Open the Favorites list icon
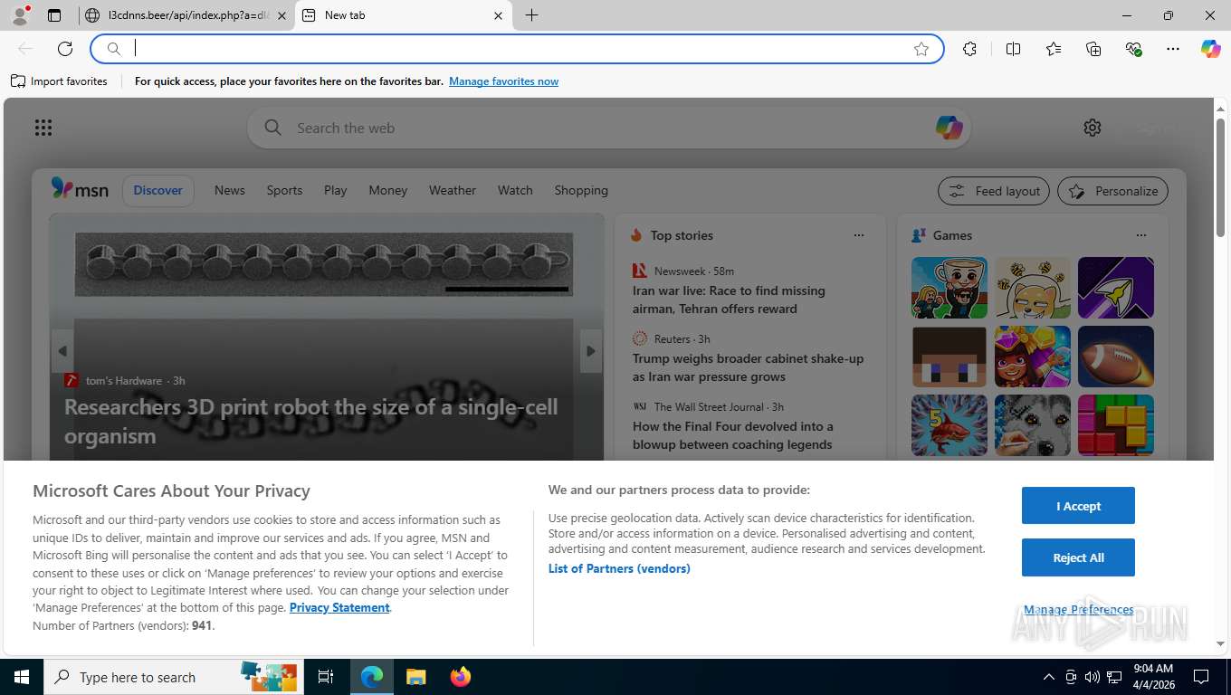 [1054, 49]
